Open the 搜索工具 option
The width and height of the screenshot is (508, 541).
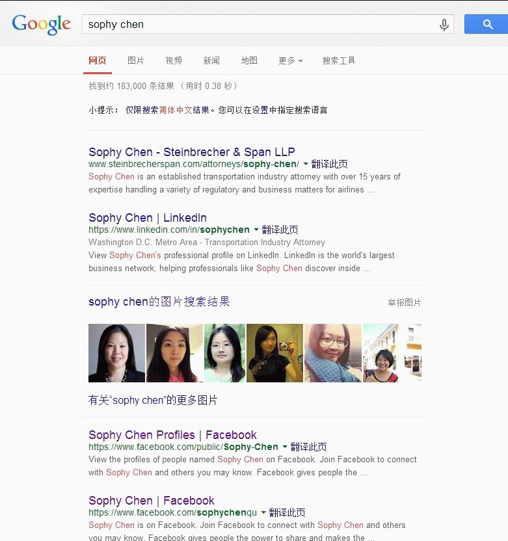tap(338, 60)
